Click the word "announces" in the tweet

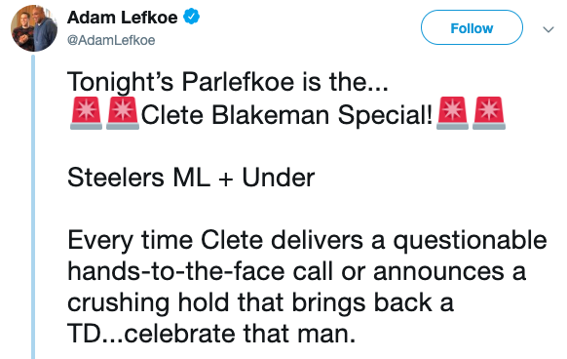(x=438, y=272)
